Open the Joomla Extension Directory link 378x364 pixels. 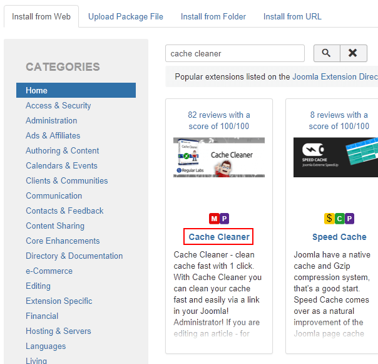(335, 77)
